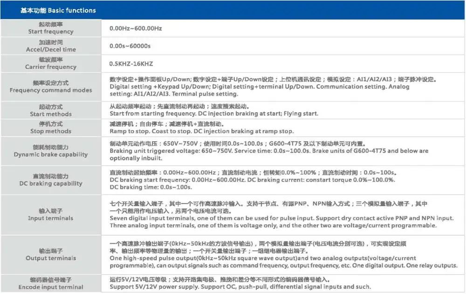
Task: Click the Encode input terminal label
Action: pos(51,283)
